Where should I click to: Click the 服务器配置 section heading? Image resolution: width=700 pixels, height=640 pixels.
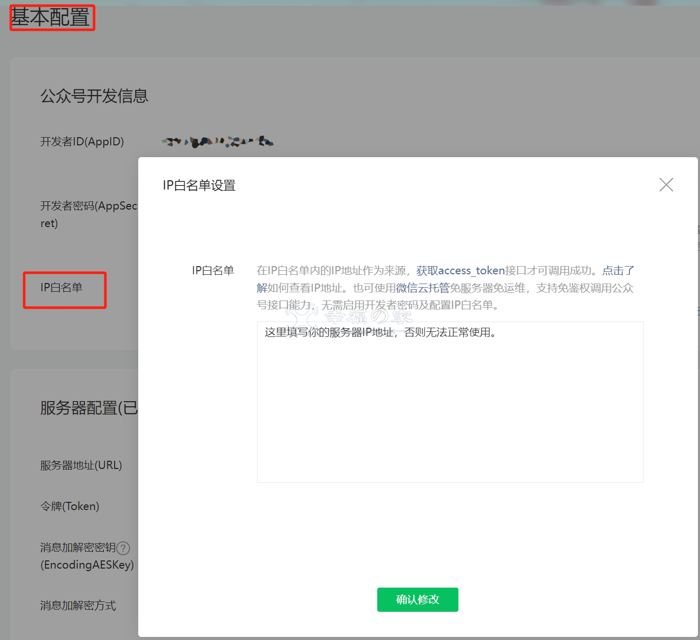tap(89, 408)
